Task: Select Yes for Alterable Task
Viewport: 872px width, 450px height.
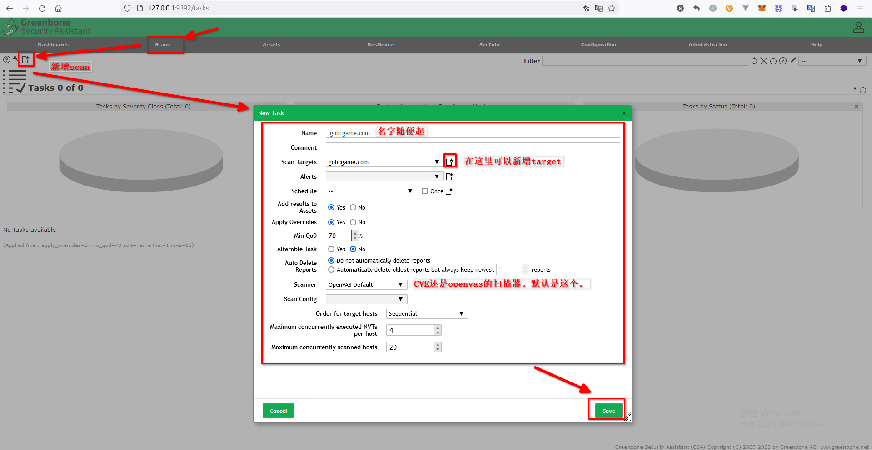Action: 331,249
